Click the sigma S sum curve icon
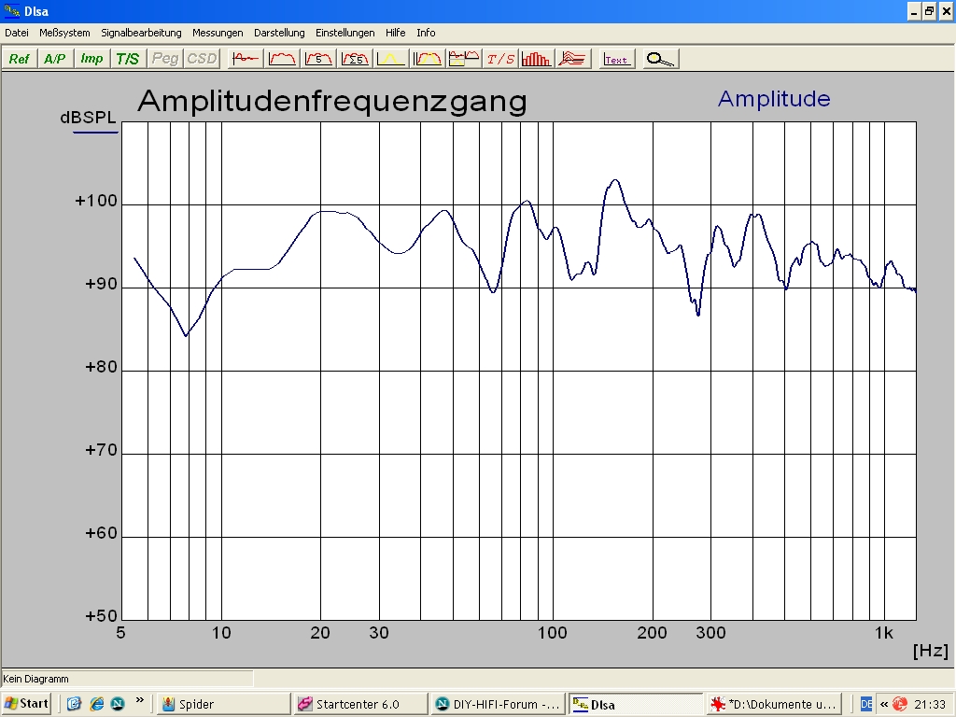Image resolution: width=956 pixels, height=717 pixels. click(x=355, y=59)
